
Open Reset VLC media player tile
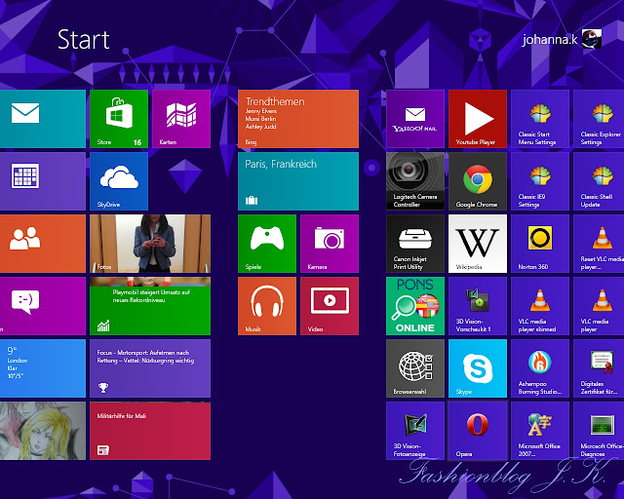(599, 244)
